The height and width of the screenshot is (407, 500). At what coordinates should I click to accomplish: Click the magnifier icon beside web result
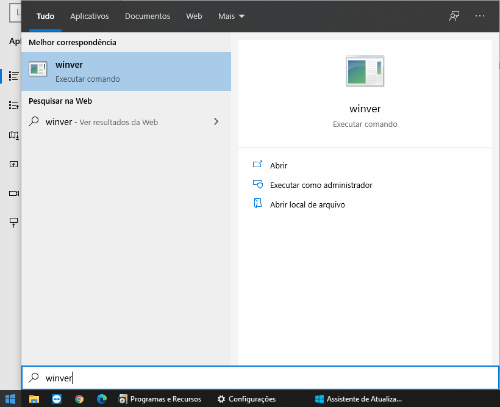[34, 121]
